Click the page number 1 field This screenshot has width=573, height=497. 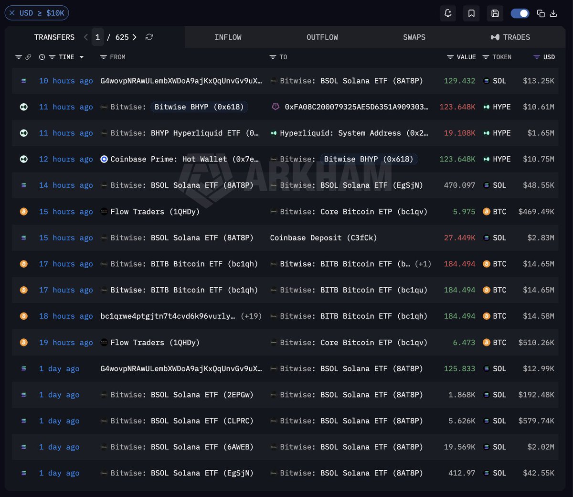click(97, 37)
